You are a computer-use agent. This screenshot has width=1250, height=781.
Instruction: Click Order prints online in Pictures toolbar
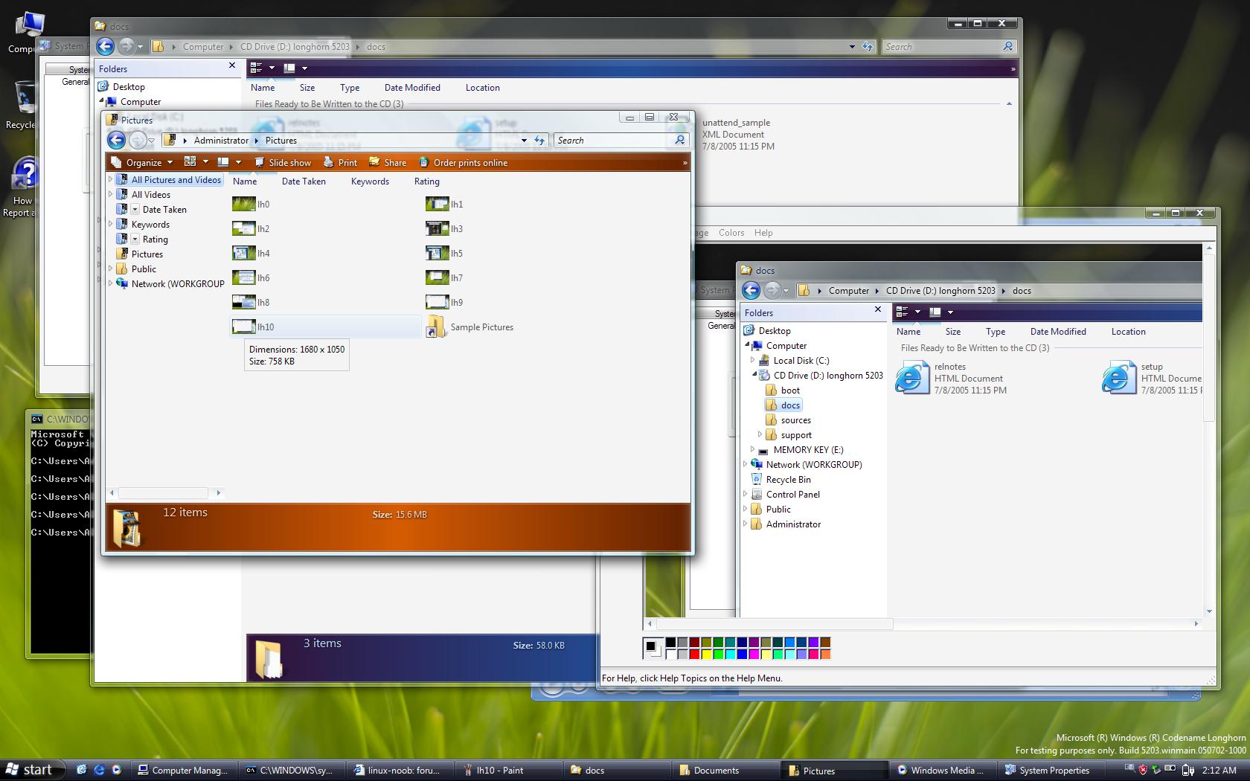click(463, 162)
